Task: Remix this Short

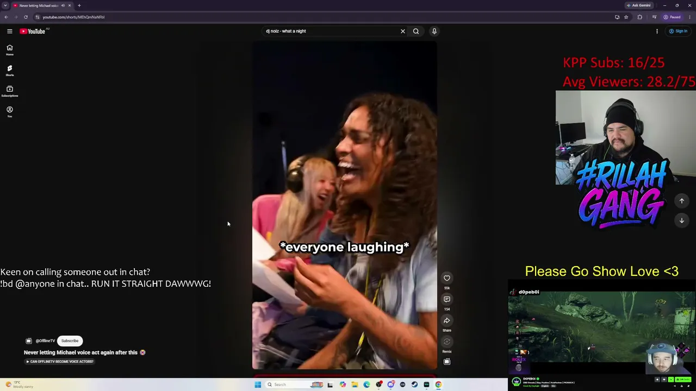Action: click(x=447, y=342)
